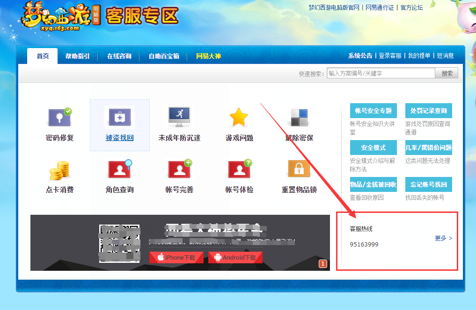
Task: Select the 帐号完善 plus-badge icon
Action: click(180, 169)
